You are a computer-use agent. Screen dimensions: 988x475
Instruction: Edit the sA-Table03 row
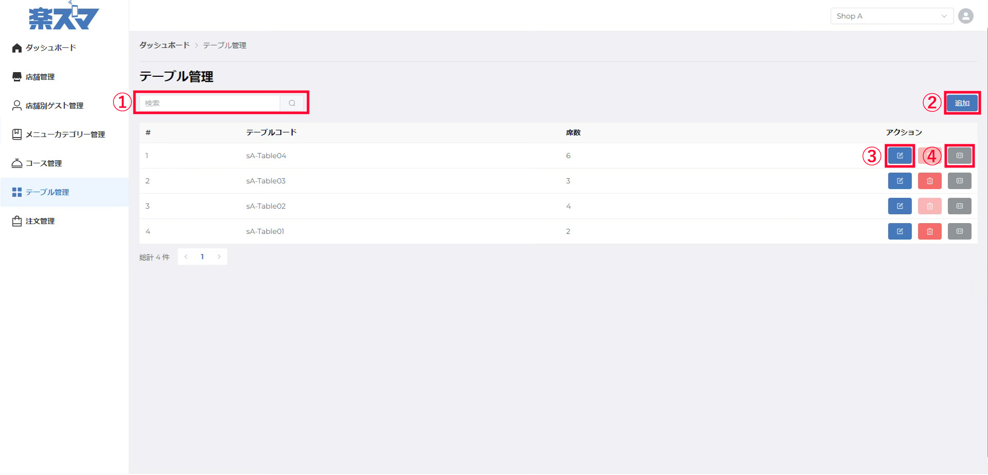tap(899, 181)
